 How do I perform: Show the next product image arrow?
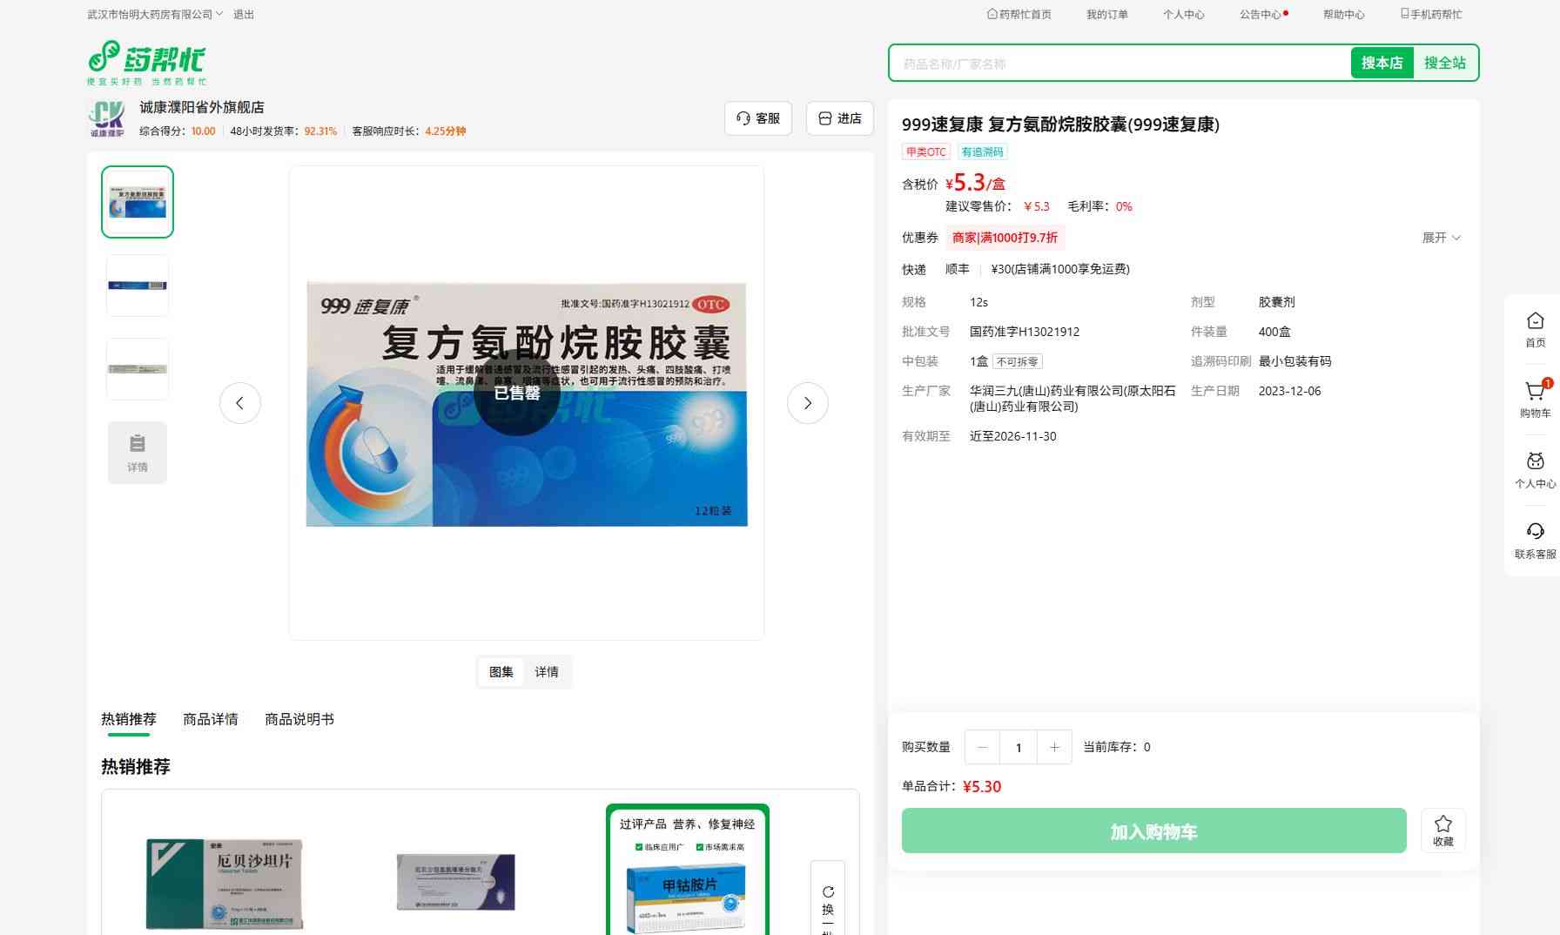click(x=808, y=403)
